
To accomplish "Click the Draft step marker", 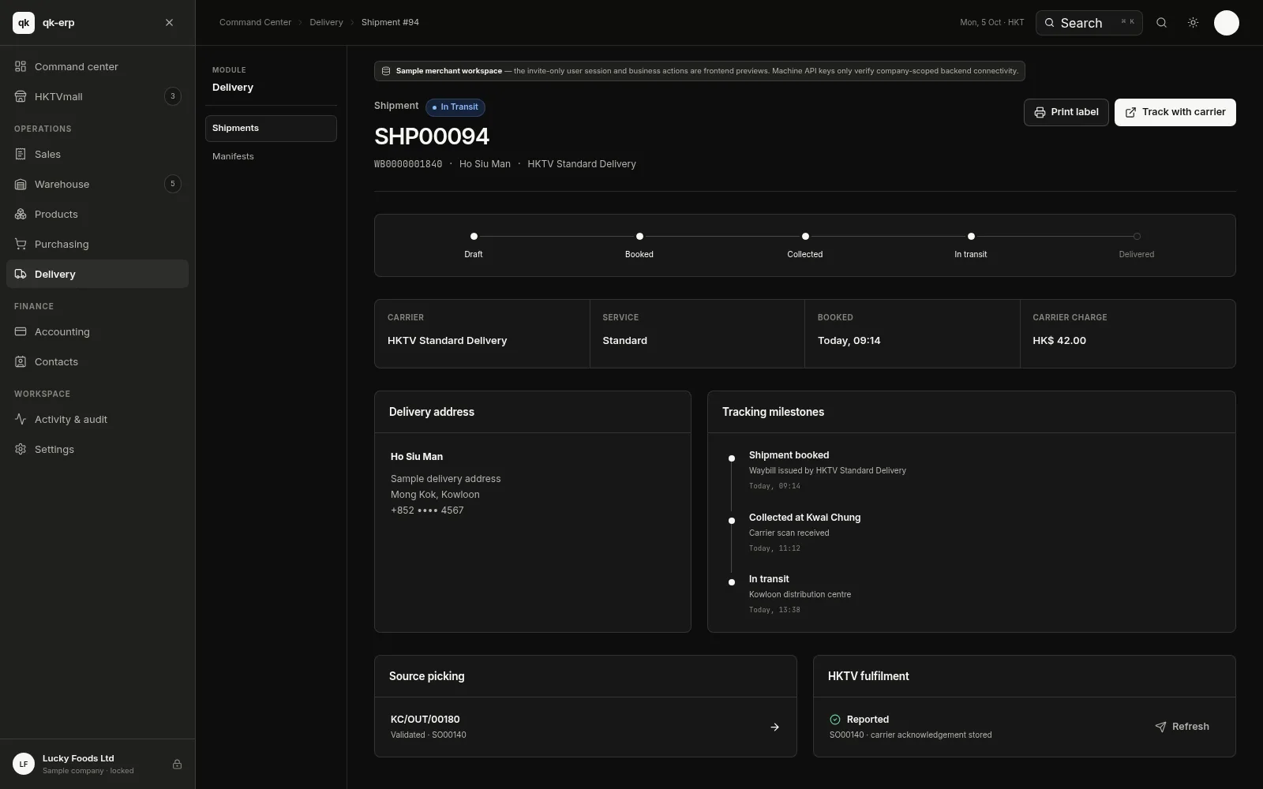I will click(x=474, y=236).
